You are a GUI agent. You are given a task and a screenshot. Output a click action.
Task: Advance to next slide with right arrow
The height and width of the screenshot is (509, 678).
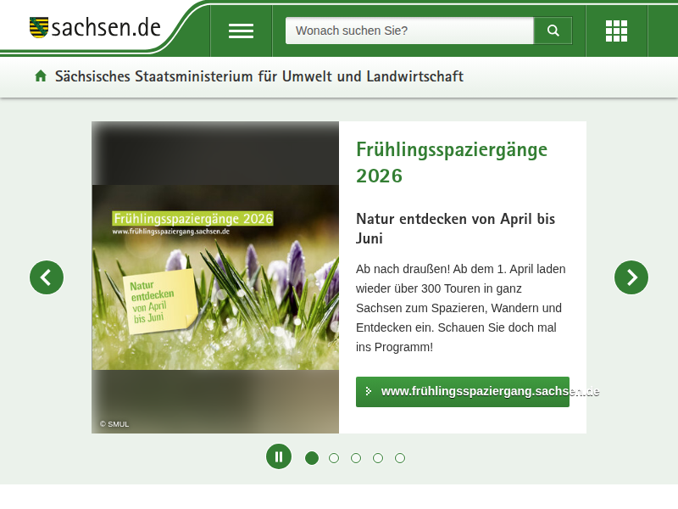pos(631,277)
